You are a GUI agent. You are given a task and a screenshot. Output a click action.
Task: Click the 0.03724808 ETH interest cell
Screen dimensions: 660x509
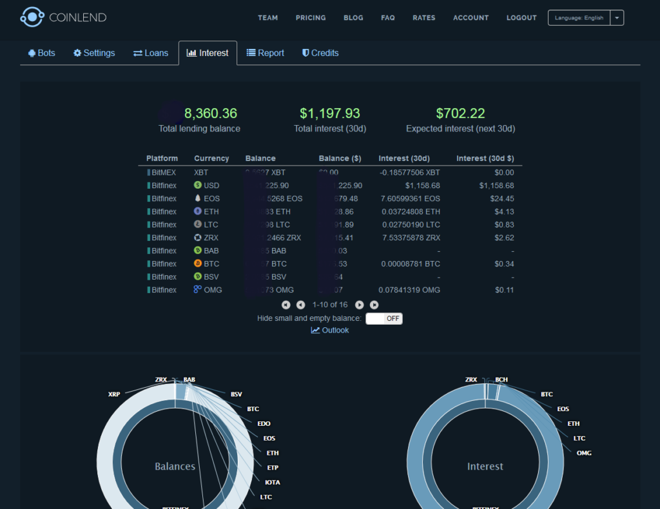[411, 211]
